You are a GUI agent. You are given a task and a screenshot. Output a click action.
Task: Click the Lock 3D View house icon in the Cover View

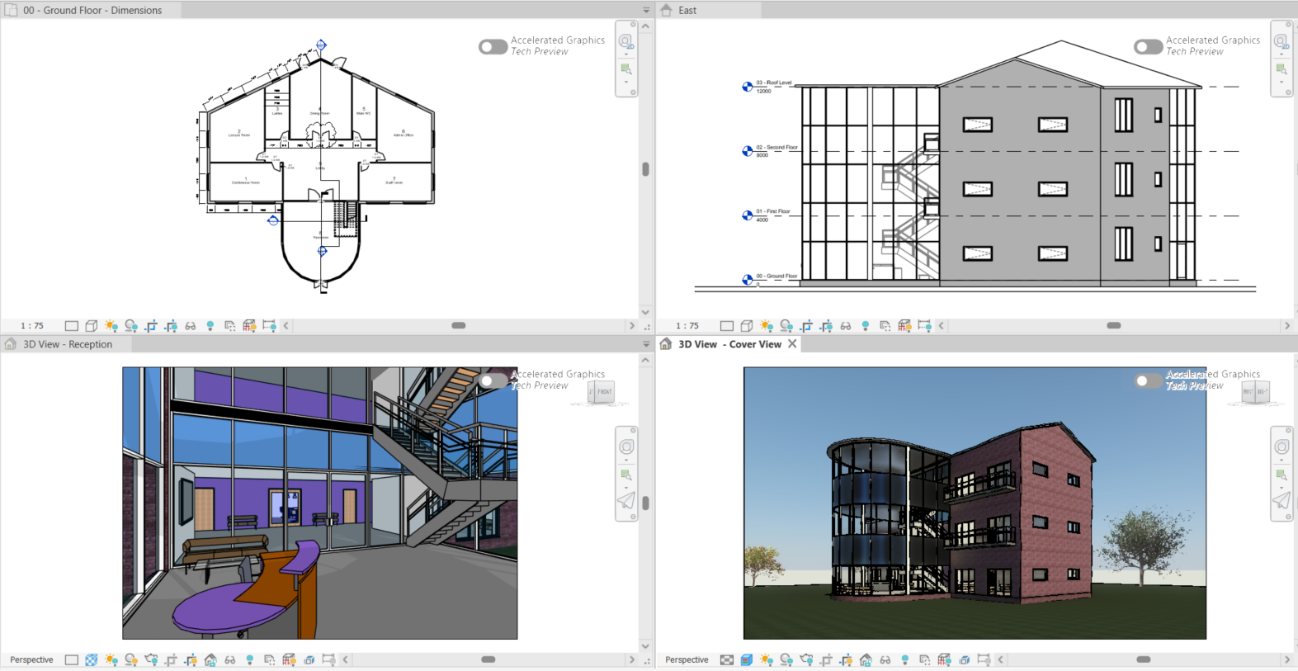tap(866, 660)
